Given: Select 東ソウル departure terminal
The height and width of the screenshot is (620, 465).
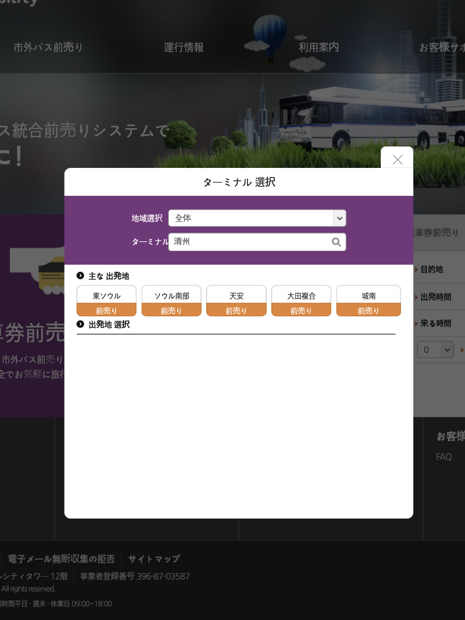Looking at the screenshot, I should tap(106, 301).
